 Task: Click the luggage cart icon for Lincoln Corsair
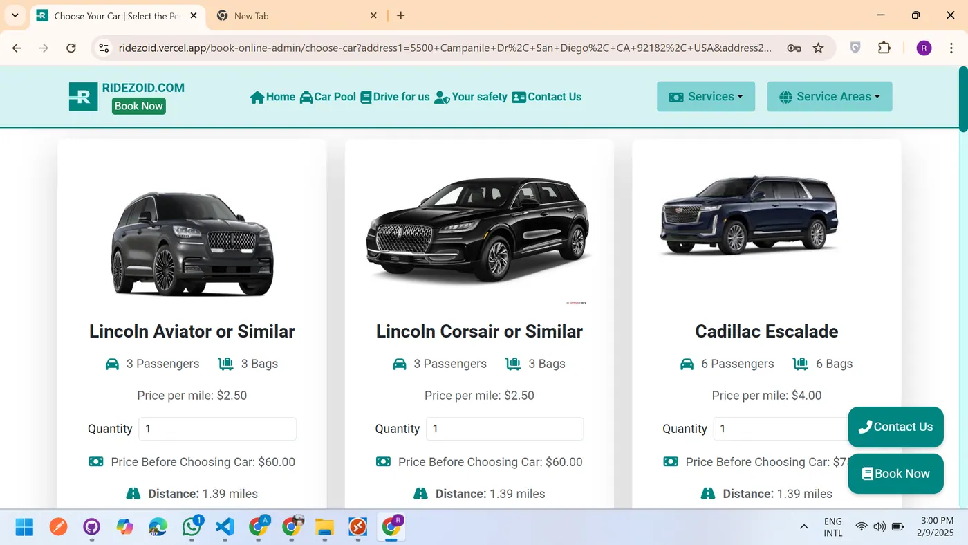(513, 364)
